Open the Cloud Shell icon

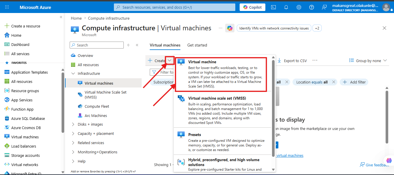[x=273, y=7]
